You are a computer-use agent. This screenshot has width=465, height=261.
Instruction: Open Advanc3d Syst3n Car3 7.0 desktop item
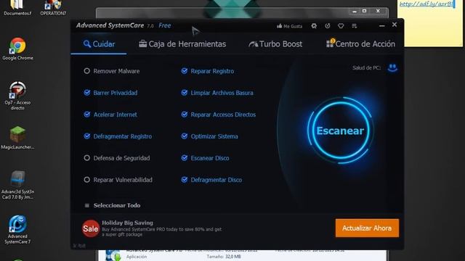(17, 185)
